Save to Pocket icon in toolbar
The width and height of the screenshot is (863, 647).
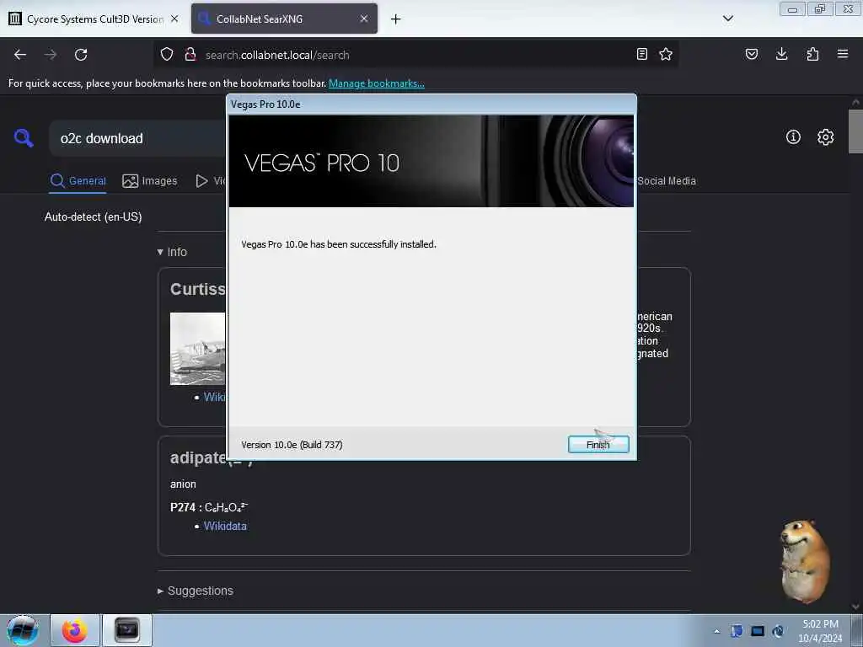pyautogui.click(x=752, y=54)
